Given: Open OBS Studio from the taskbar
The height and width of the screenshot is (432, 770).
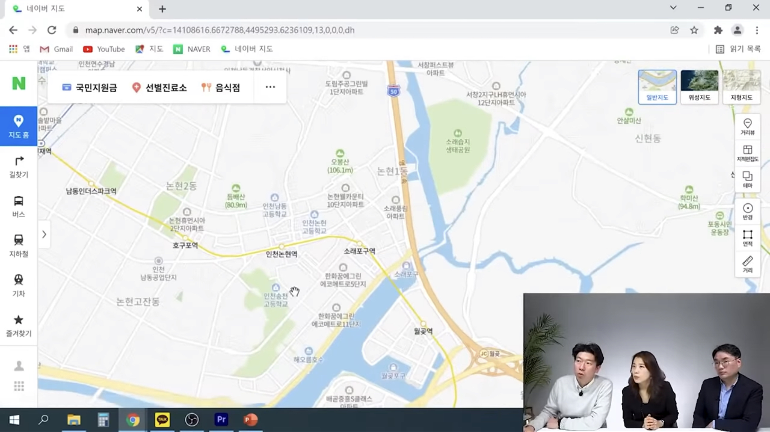Looking at the screenshot, I should coord(192,420).
